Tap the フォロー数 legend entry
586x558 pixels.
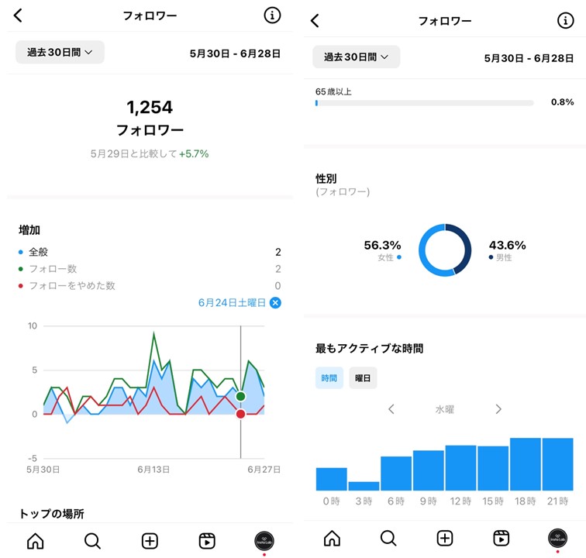point(52,269)
